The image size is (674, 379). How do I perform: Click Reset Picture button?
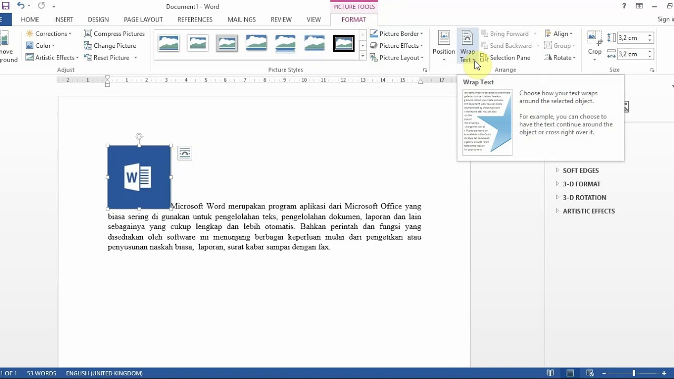pos(107,58)
